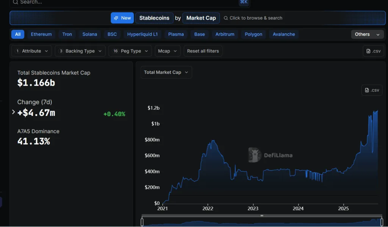Open the Others chains dropdown
The width and height of the screenshot is (388, 227).
click(x=366, y=34)
